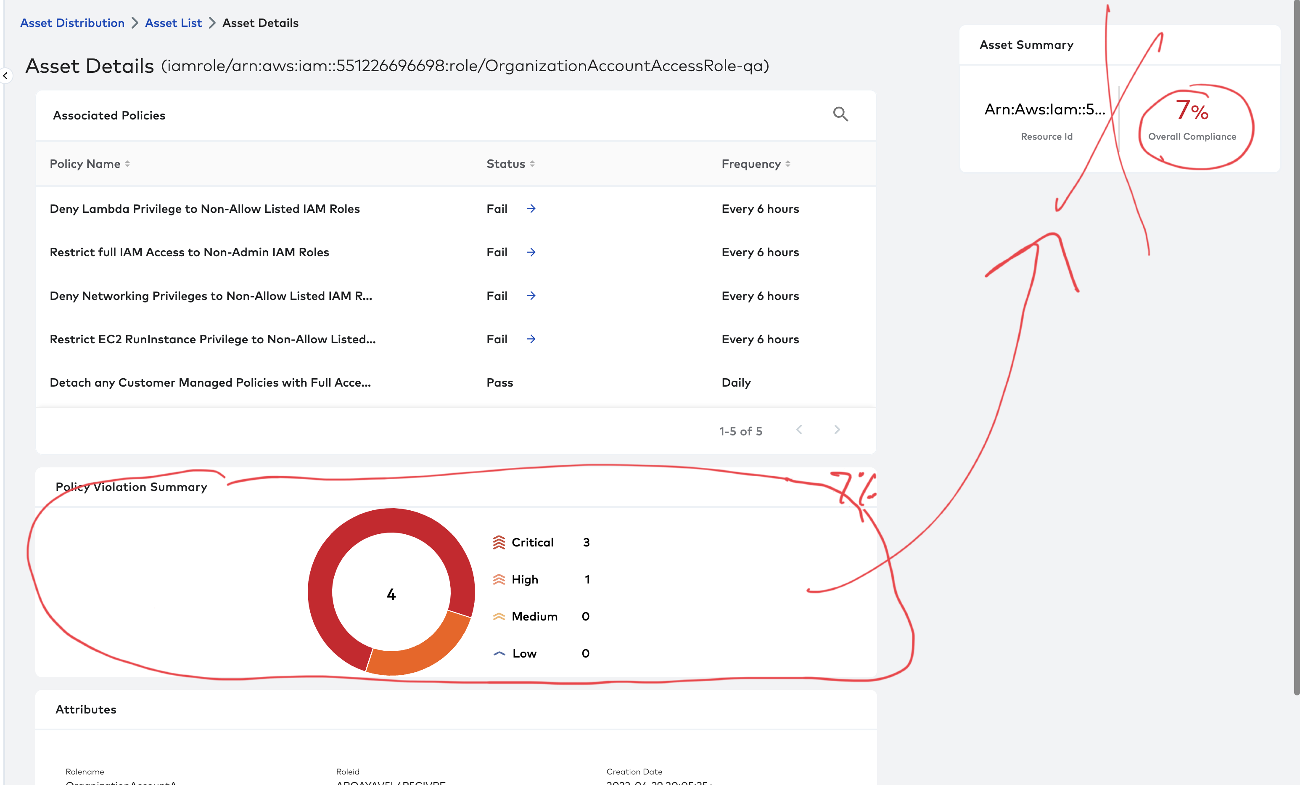Sort policies by Frequency
This screenshot has width=1300, height=785.
click(788, 164)
